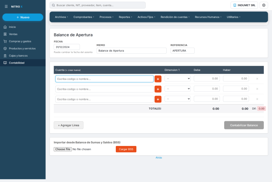Expand the Activos Fijos menu

coord(146,17)
